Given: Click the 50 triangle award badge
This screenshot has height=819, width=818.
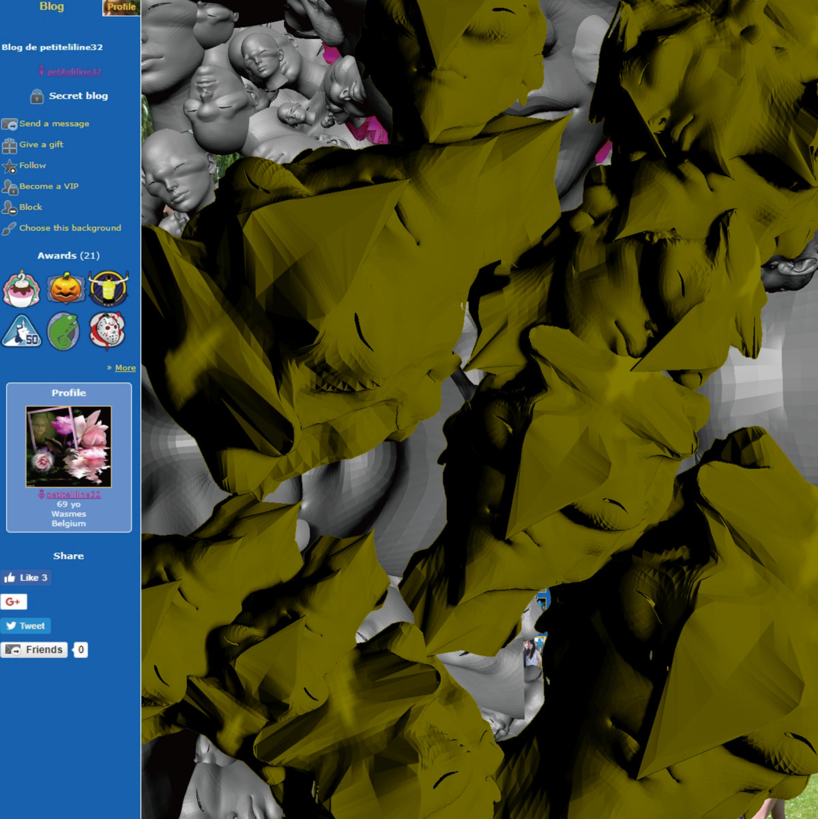Looking at the screenshot, I should click(x=22, y=332).
